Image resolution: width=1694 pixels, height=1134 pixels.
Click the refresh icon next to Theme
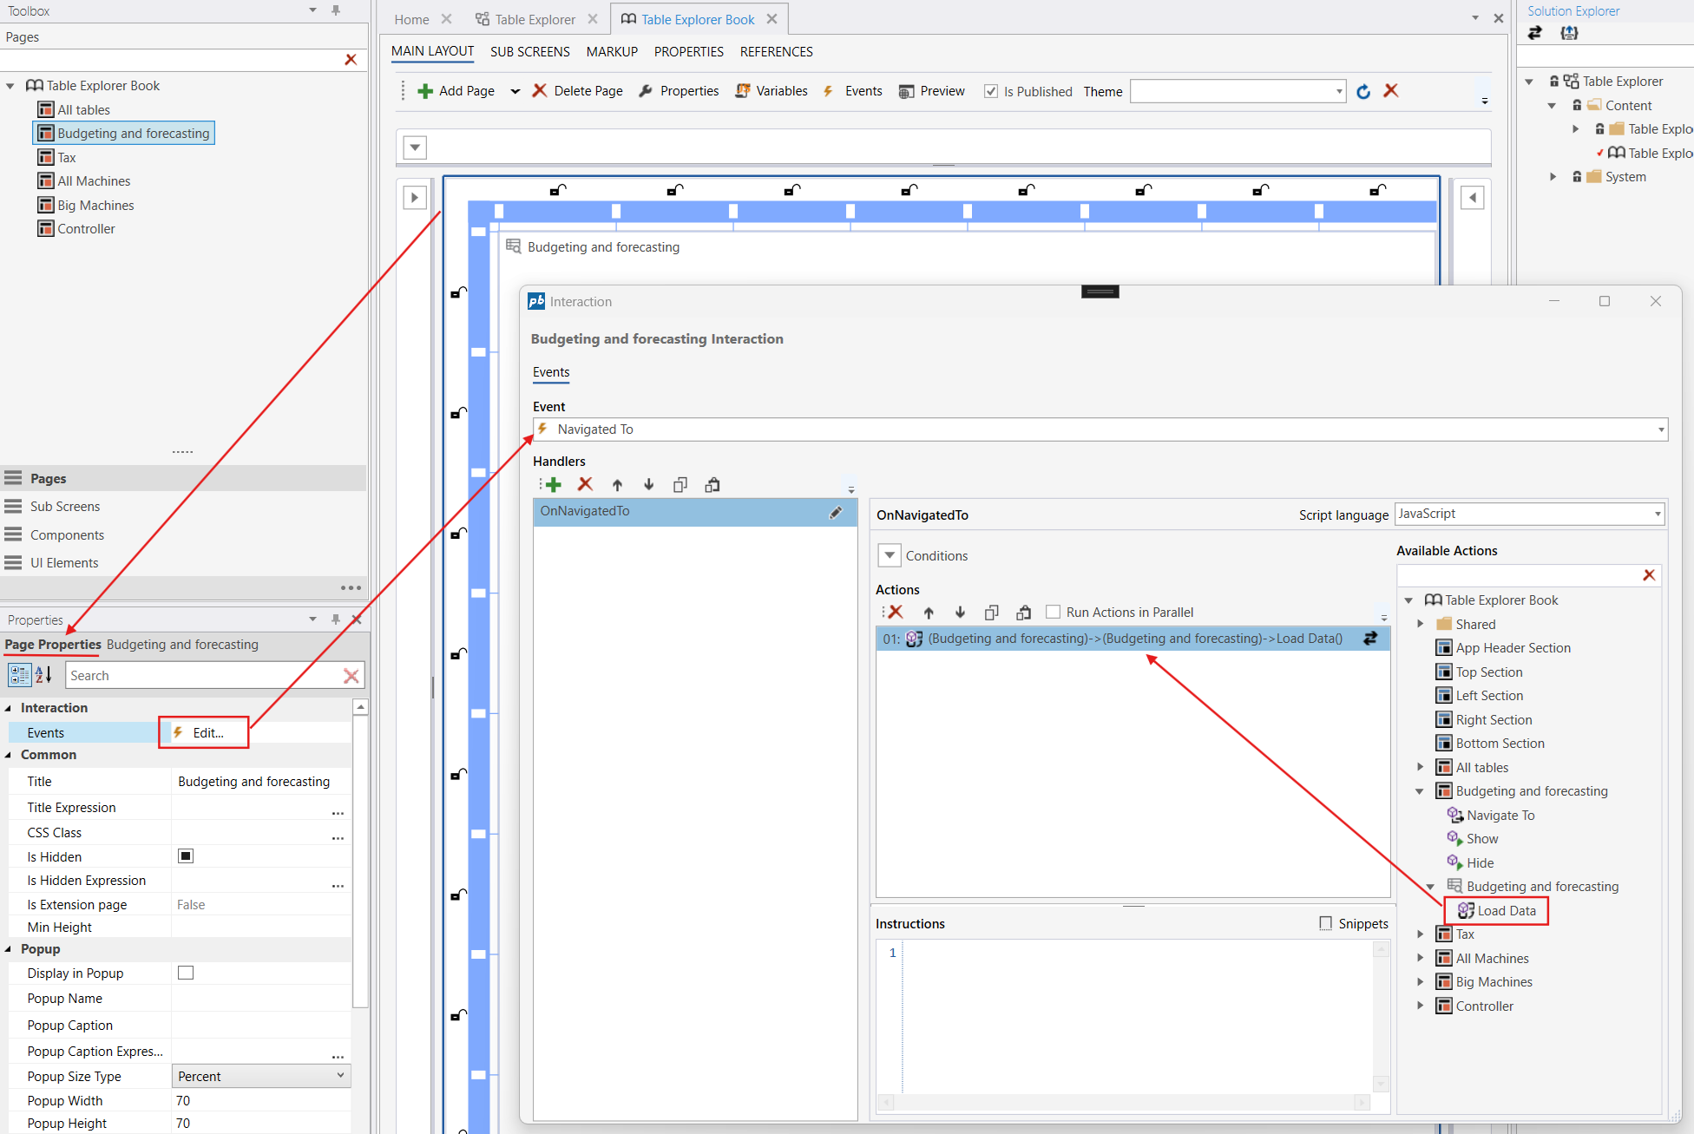pyautogui.click(x=1363, y=92)
